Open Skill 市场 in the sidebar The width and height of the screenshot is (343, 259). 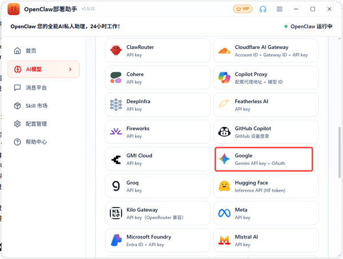(43, 106)
